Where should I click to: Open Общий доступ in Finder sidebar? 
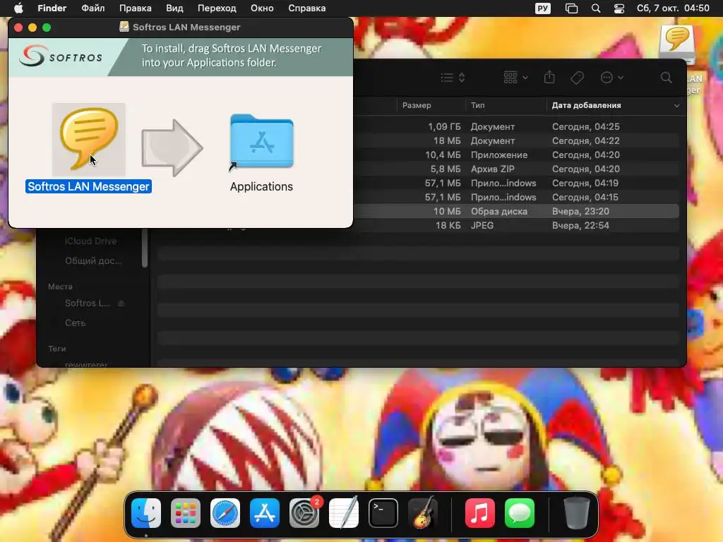(93, 261)
